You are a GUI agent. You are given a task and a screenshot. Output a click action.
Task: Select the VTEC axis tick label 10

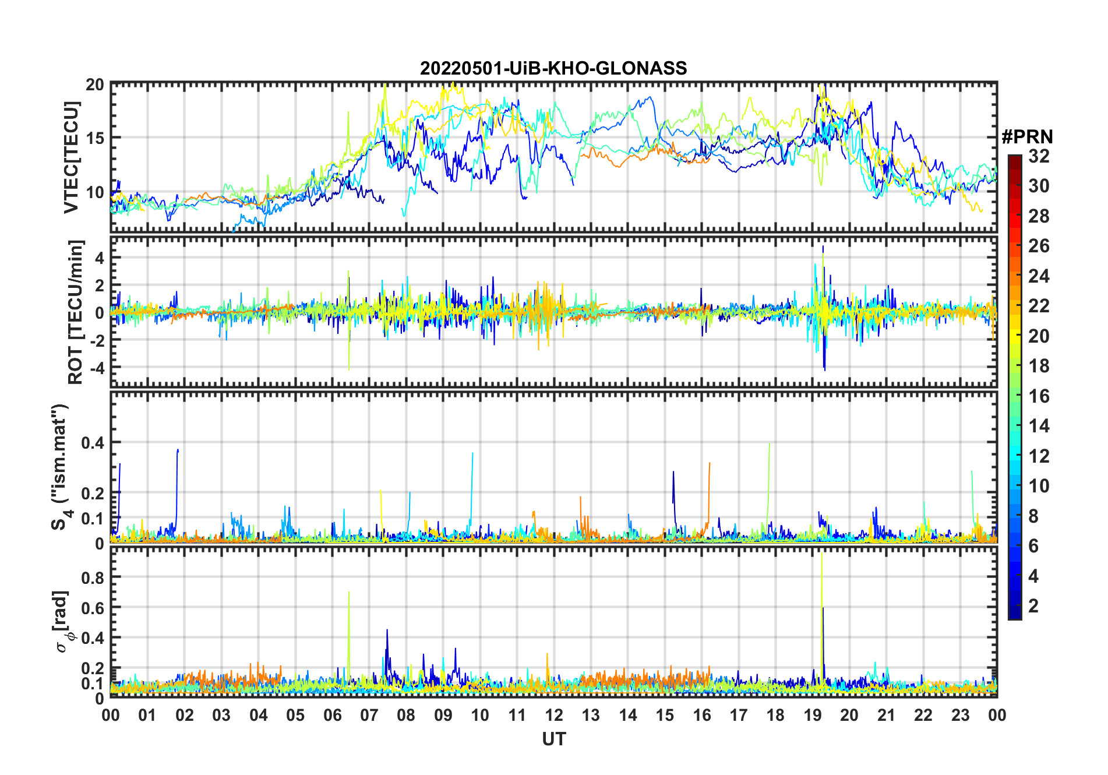(95, 192)
